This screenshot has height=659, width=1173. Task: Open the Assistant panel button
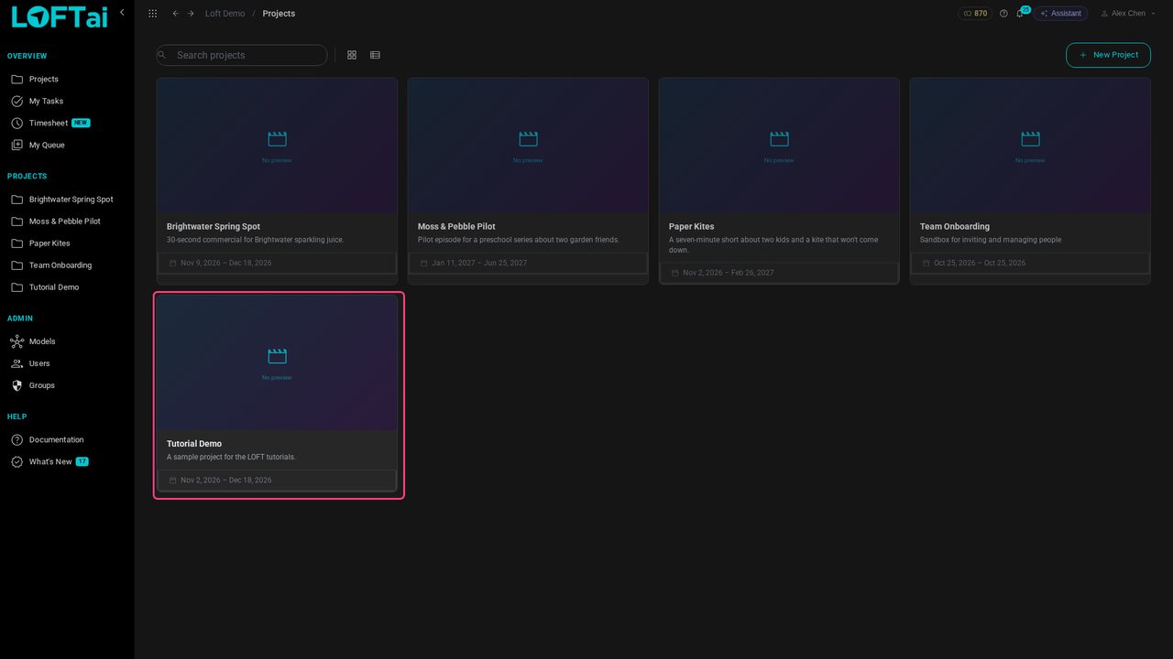pos(1060,14)
